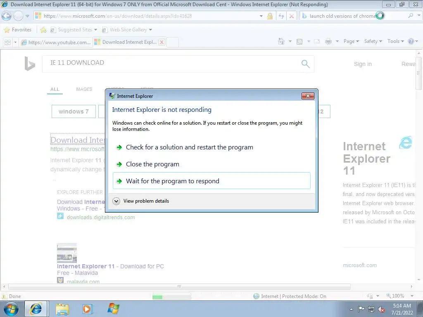Choose Check for a solution and restart
The image size is (423, 317).
click(211, 147)
